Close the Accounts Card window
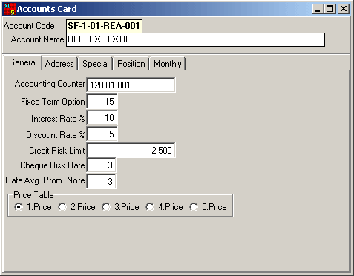This screenshot has height=276, width=354. (344, 9)
